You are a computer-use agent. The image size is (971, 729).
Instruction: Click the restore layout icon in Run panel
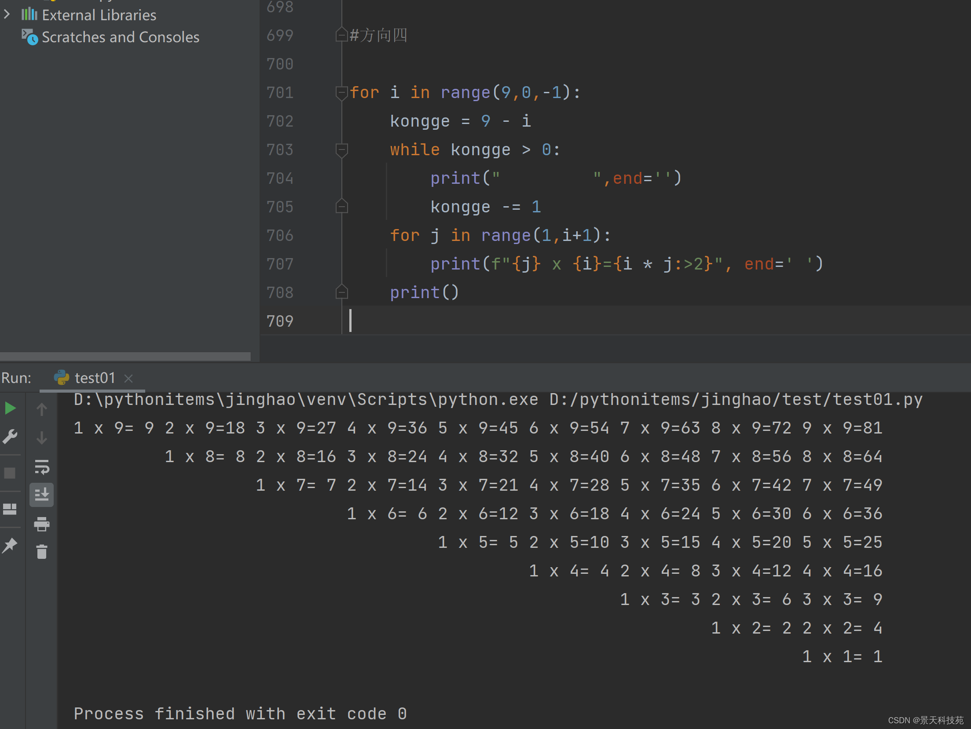(10, 509)
